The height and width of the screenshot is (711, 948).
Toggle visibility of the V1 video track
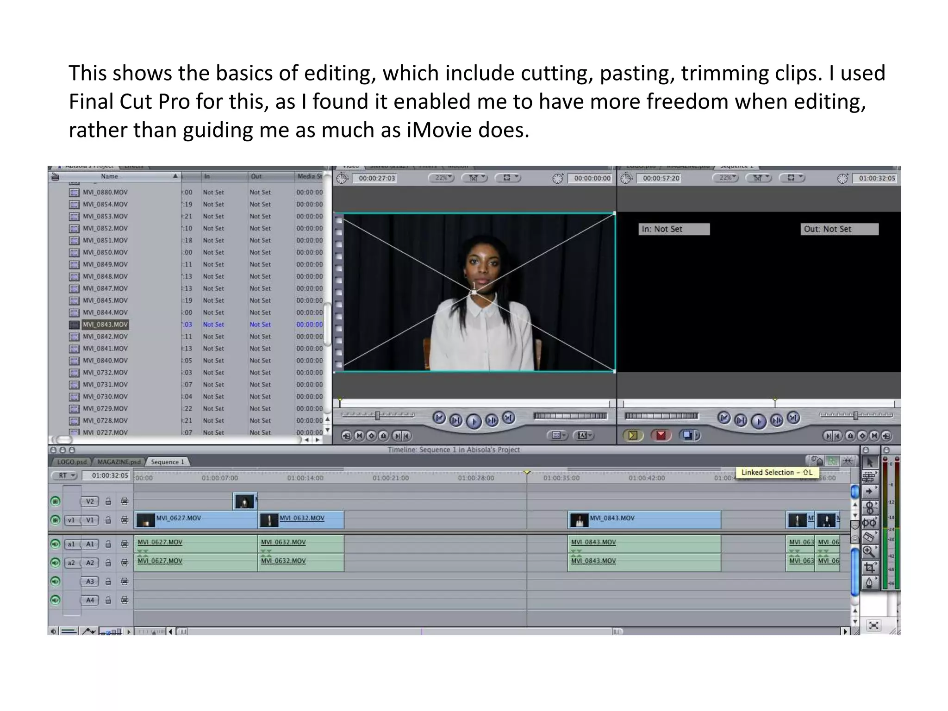[55, 520]
